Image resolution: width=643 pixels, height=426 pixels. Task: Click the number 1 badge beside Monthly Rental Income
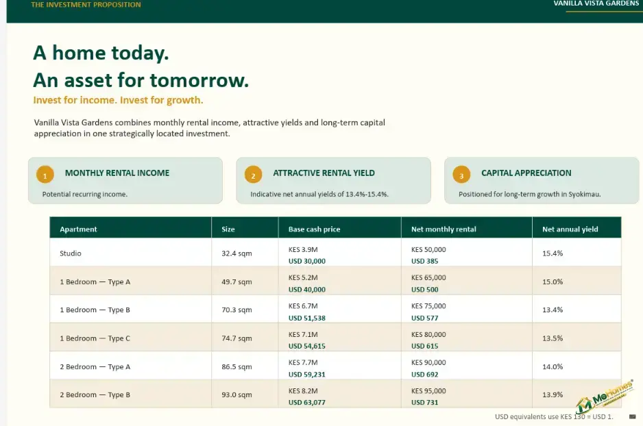[x=45, y=175]
